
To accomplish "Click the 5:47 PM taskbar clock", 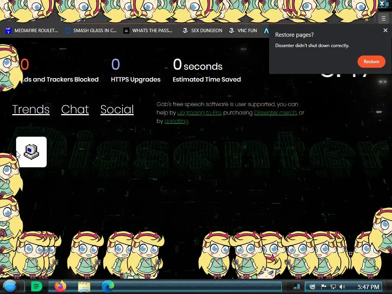I will click(369, 287).
